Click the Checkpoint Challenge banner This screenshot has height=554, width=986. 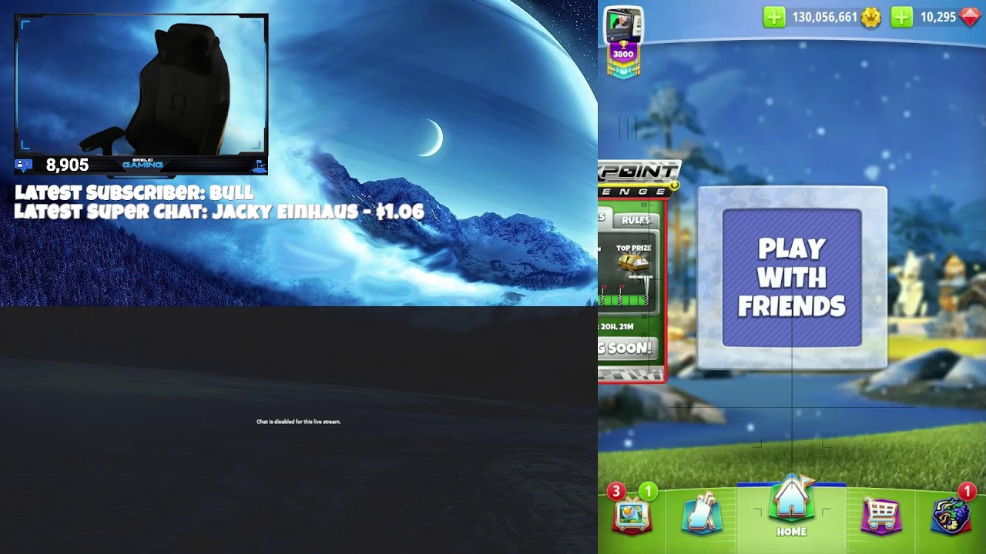click(x=638, y=180)
